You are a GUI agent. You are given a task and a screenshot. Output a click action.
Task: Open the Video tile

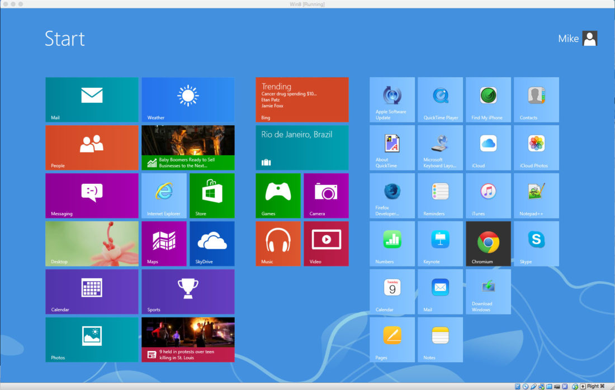point(326,244)
